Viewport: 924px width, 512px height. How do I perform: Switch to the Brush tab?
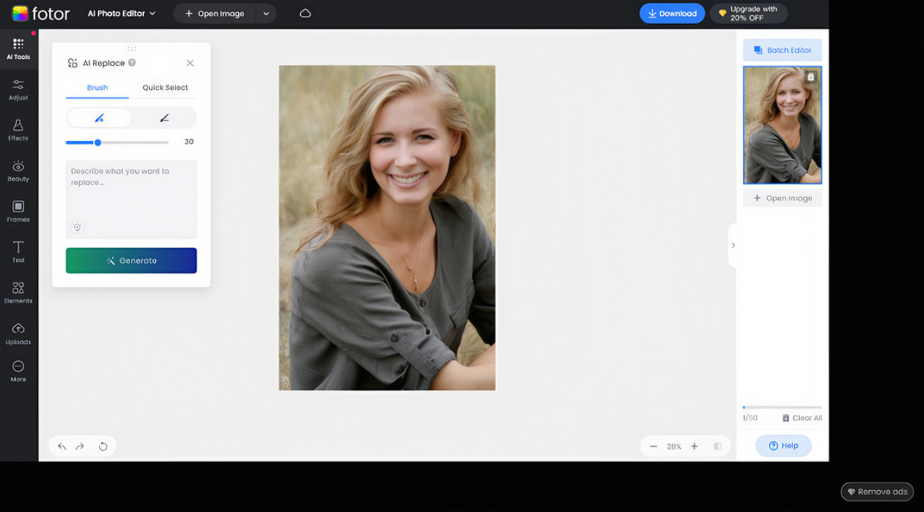pos(98,88)
